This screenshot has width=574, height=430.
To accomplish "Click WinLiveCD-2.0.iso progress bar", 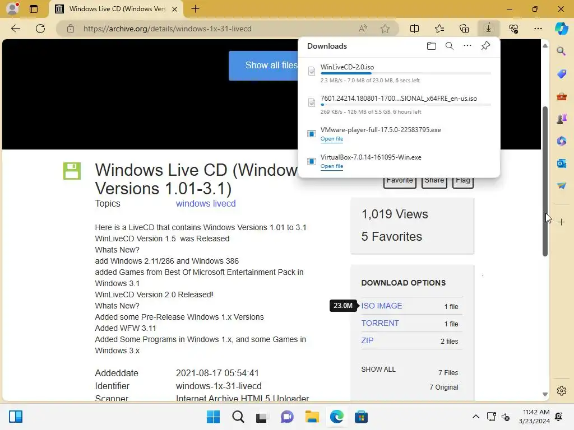I will [x=406, y=73].
